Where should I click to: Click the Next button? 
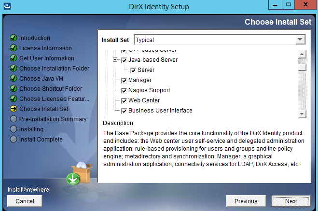pyautogui.click(x=290, y=201)
